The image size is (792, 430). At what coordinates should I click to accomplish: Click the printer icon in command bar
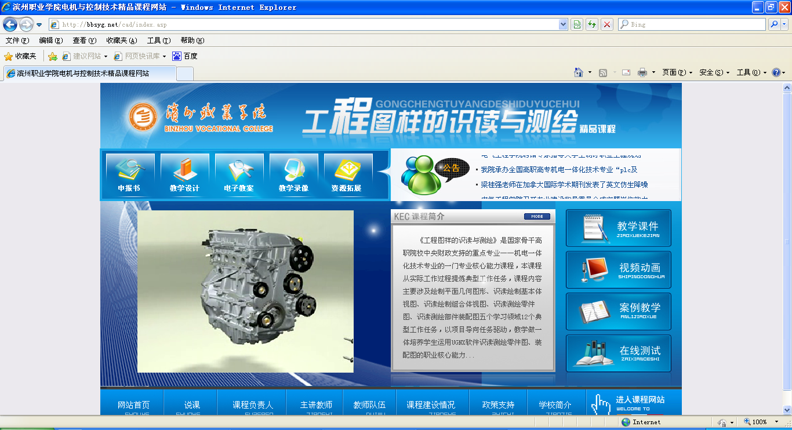pos(642,72)
